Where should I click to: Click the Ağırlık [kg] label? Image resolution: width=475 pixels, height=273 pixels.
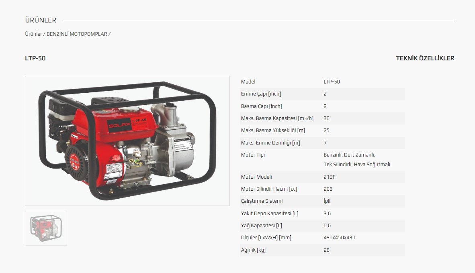tap(253, 250)
